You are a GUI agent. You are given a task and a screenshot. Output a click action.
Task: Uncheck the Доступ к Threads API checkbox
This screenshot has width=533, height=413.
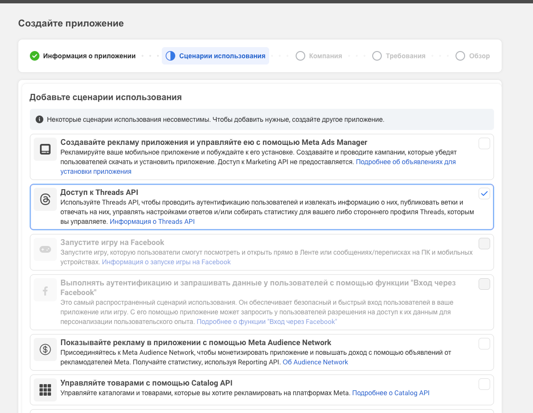(484, 194)
